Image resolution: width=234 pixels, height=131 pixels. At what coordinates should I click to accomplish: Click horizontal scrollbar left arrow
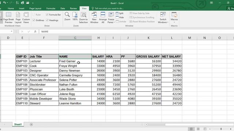146,124
